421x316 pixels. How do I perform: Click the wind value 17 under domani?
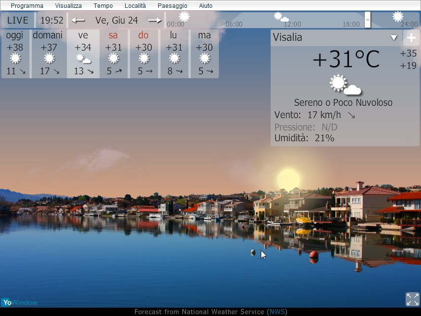coord(45,71)
